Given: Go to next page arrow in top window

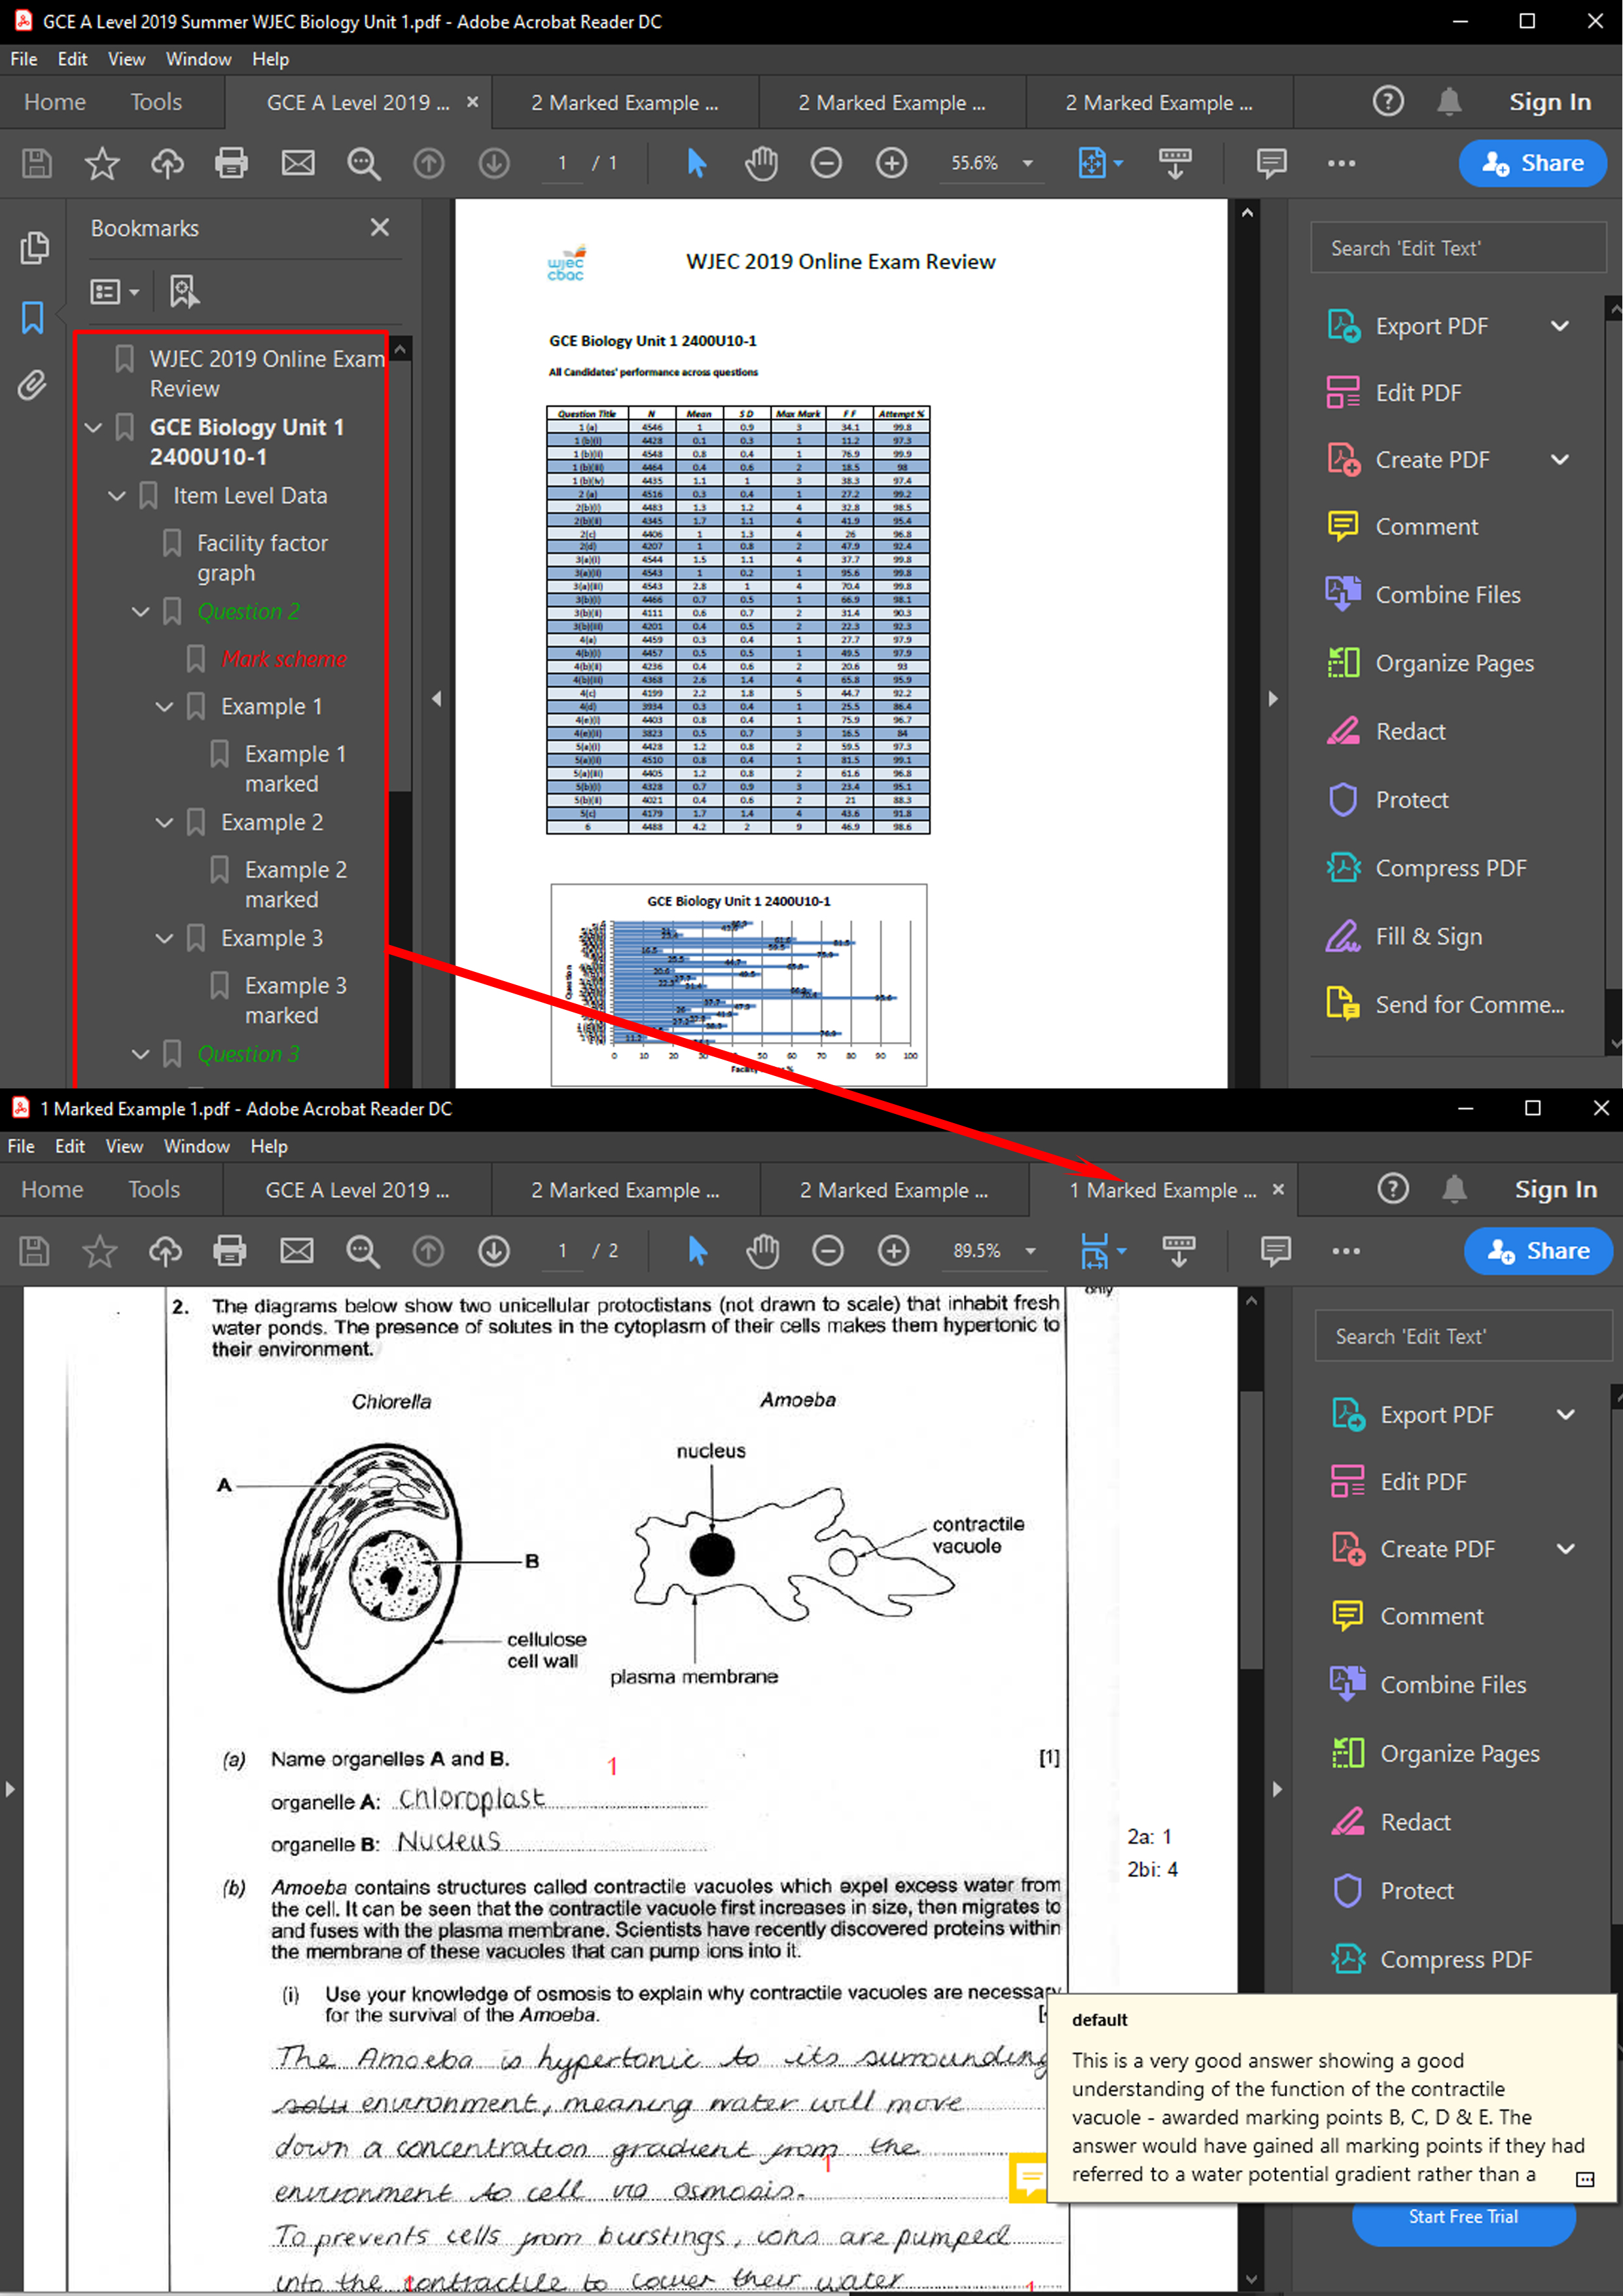Looking at the screenshot, I should click(x=494, y=163).
